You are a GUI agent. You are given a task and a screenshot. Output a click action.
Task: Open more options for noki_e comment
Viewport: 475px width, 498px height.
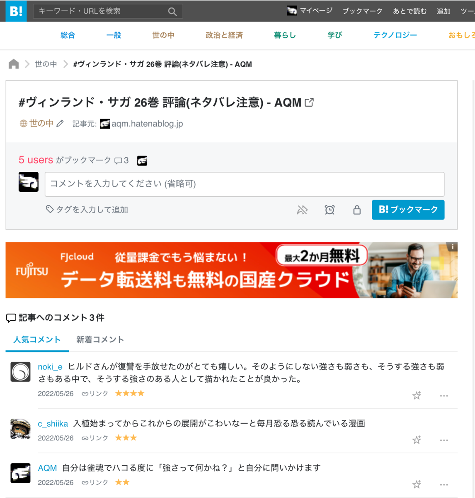(x=444, y=396)
